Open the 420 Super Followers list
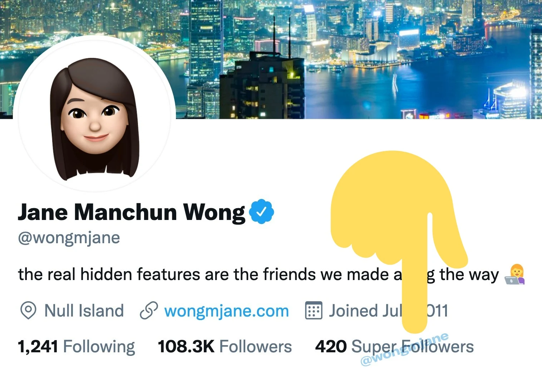The image size is (542, 392). coord(394,347)
